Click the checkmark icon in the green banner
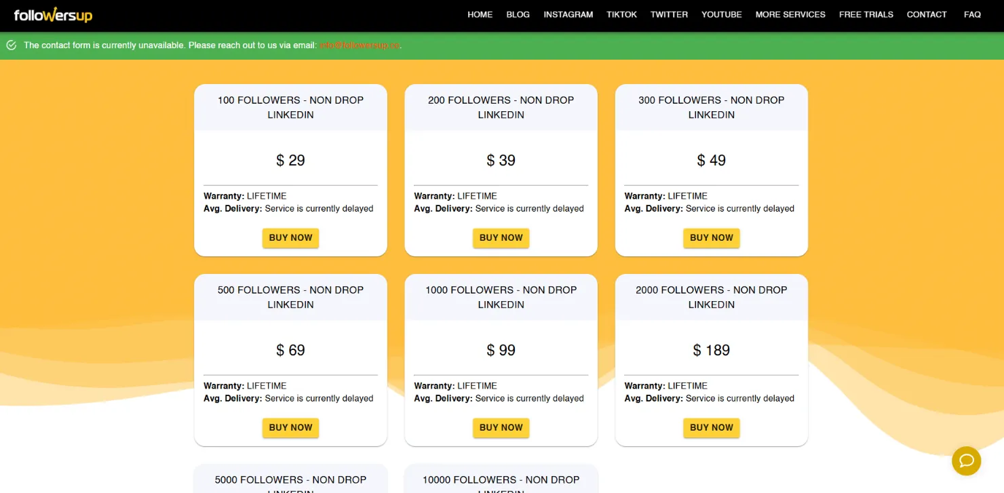 11,45
